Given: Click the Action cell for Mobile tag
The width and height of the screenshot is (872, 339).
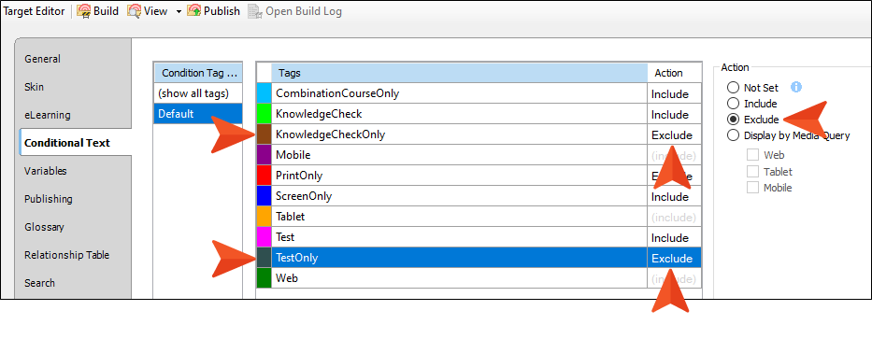Looking at the screenshot, I should 675,155.
